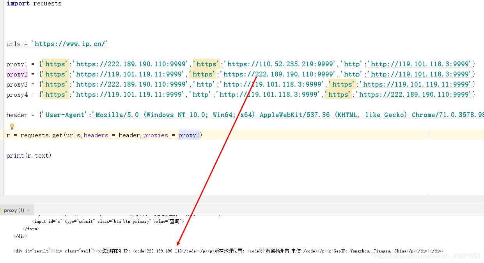Viewport: 484px width, 263px height.
Task: Click the headers keyword in requests.get call
Action: point(96,135)
